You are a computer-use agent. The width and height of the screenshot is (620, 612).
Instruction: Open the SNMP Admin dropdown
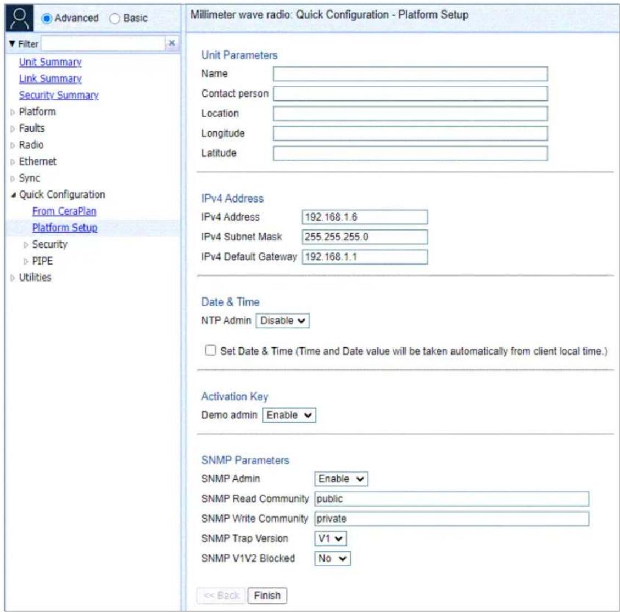(x=341, y=479)
